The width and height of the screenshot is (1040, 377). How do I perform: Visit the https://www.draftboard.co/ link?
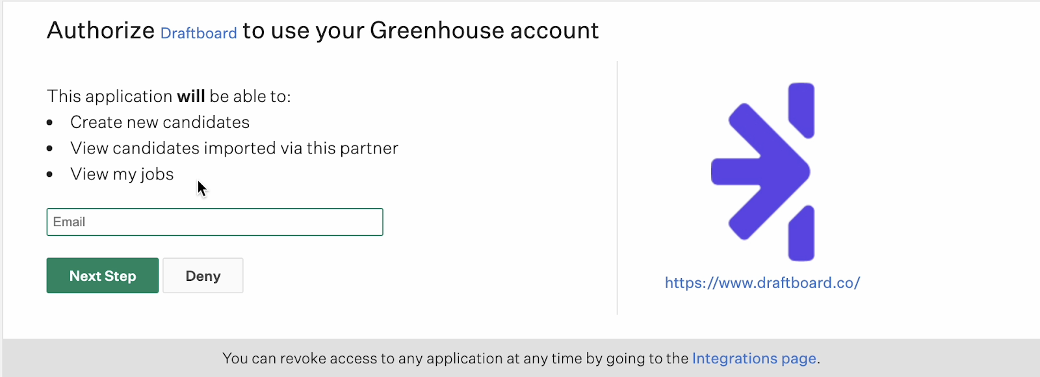point(762,283)
